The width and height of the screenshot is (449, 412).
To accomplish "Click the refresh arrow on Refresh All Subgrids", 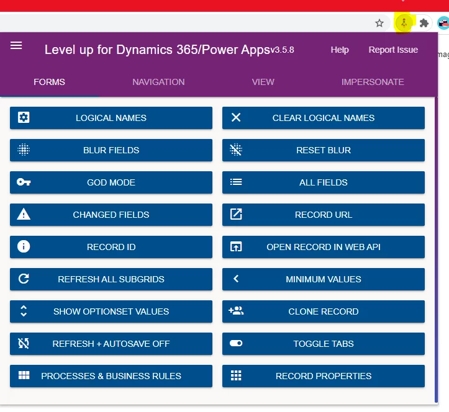I will tap(24, 279).
